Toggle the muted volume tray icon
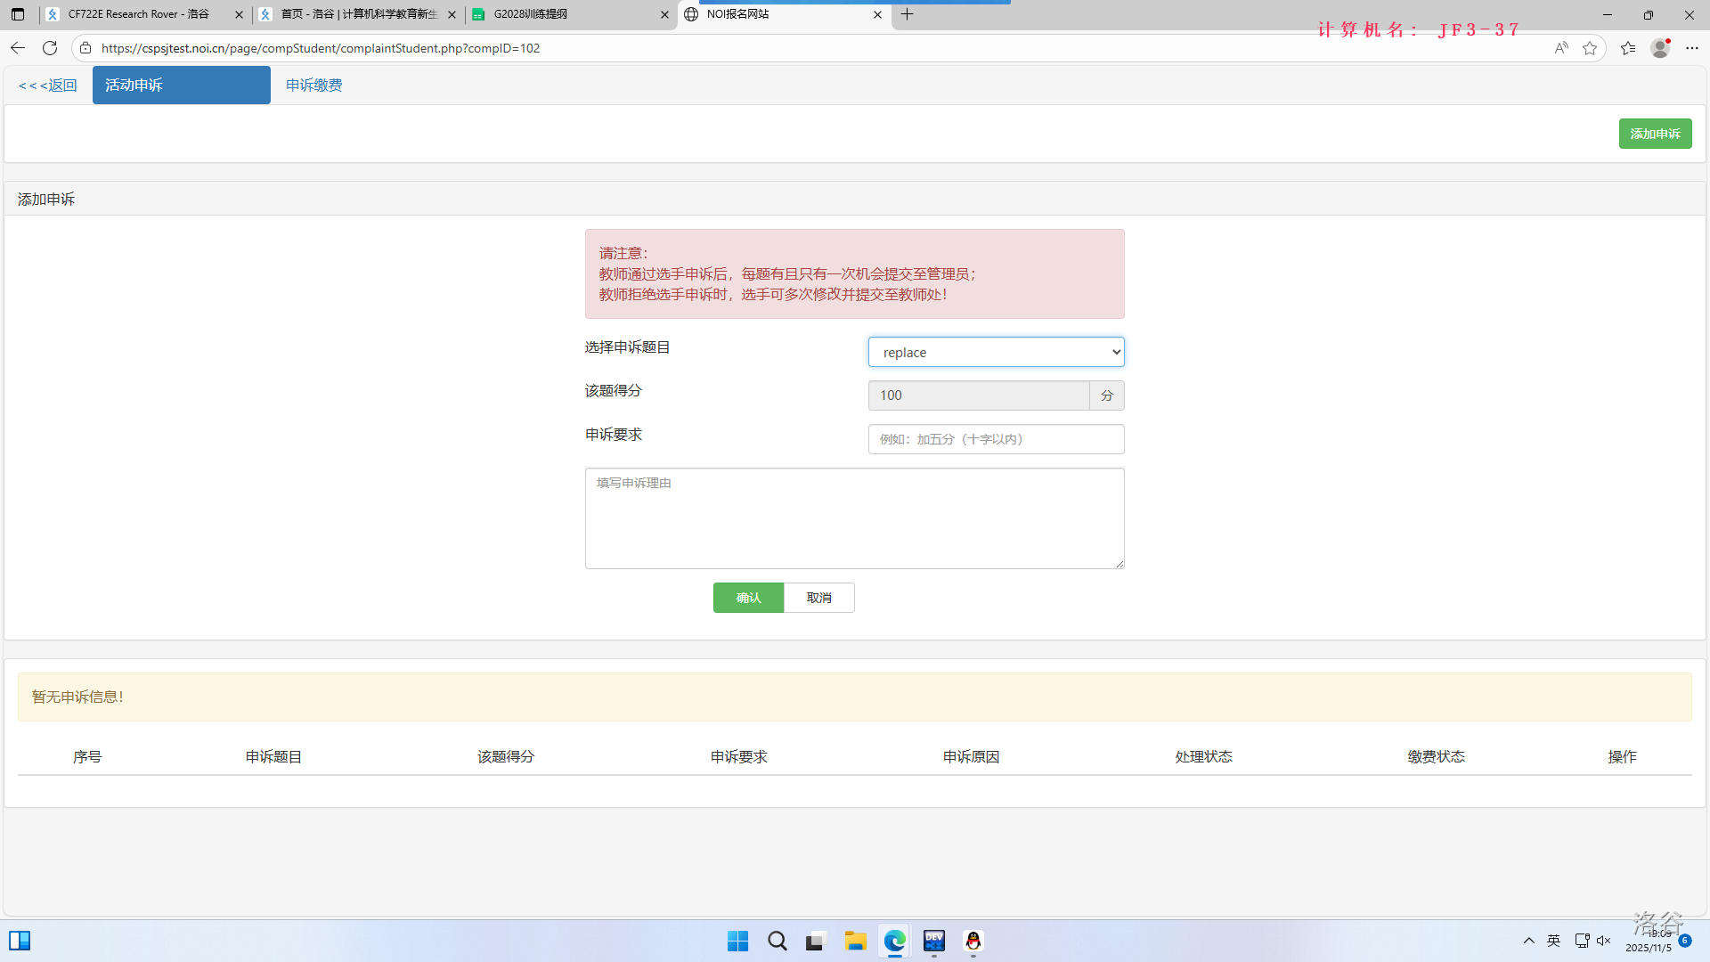Viewport: 1710px width, 962px height. click(1604, 941)
